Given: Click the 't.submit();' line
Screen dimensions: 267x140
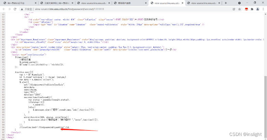Looking at the screenshot, I should (39, 105).
